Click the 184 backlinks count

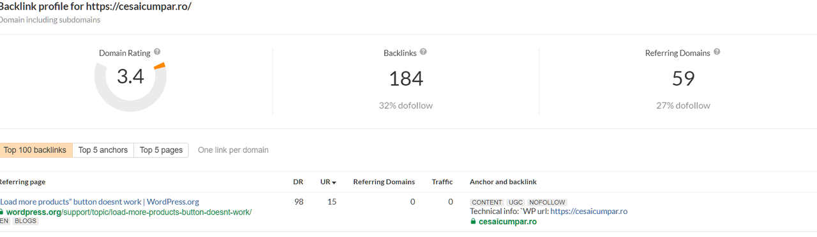406,78
